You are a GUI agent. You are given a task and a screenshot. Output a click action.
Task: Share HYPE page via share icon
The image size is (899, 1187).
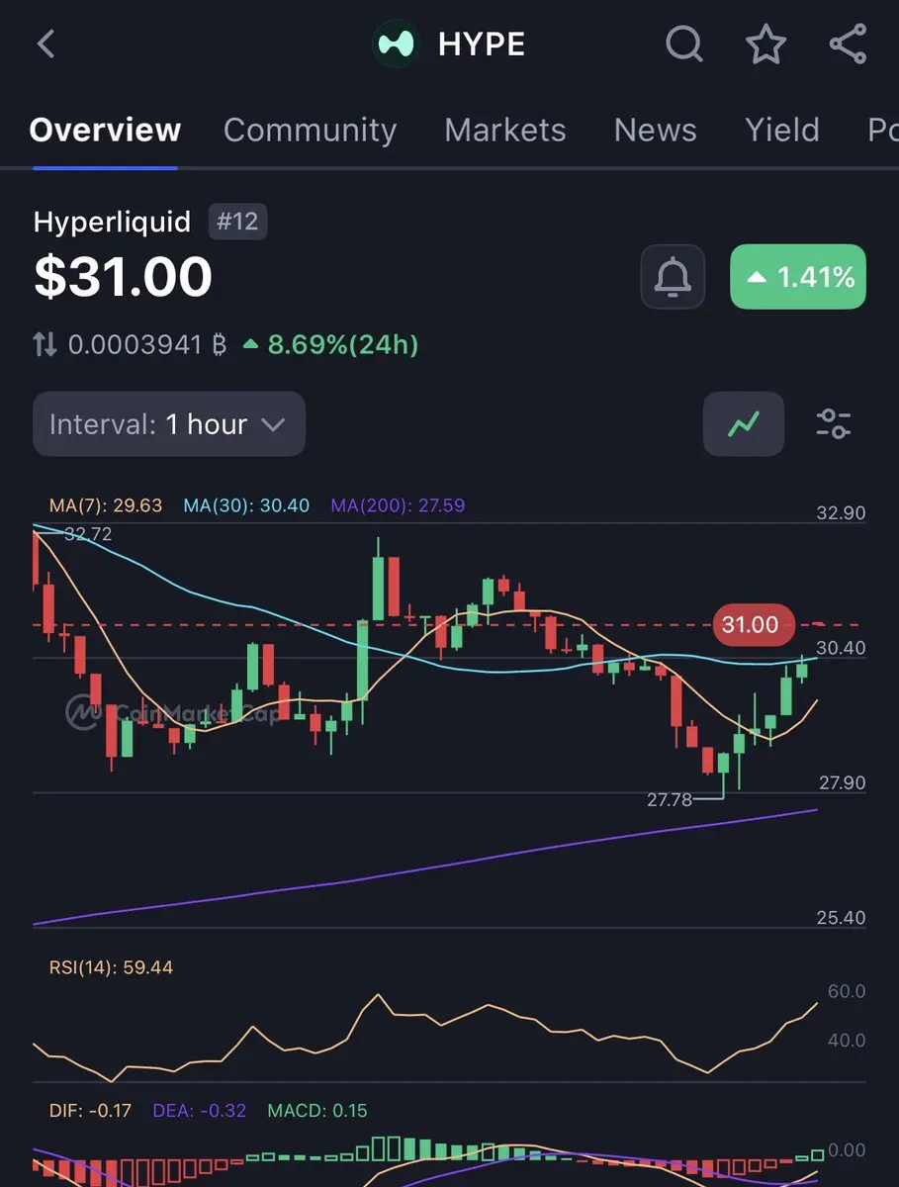[x=848, y=45]
